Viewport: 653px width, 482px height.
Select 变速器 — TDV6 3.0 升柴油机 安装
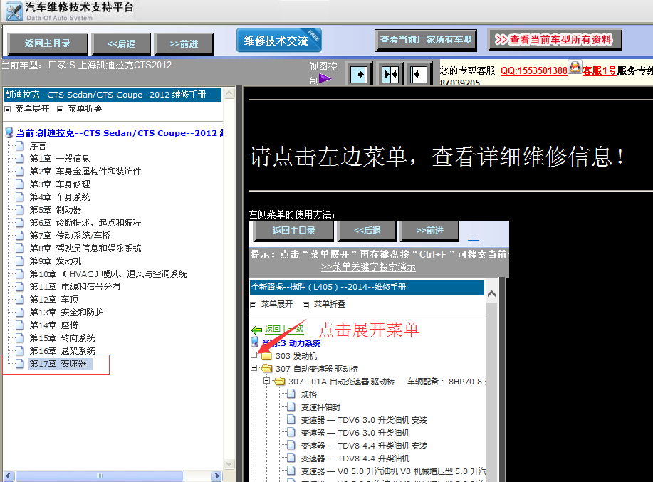point(364,420)
